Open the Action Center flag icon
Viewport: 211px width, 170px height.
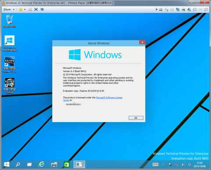[x=170, y=165]
